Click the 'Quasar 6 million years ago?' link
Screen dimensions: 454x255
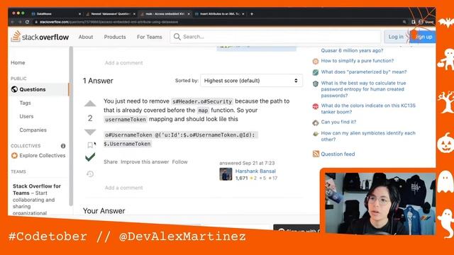[x=352, y=50]
